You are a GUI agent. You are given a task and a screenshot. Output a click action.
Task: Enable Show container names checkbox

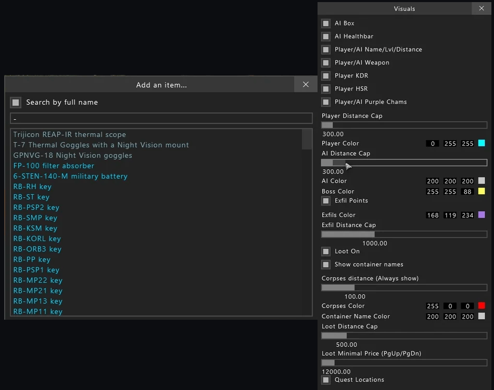(326, 265)
